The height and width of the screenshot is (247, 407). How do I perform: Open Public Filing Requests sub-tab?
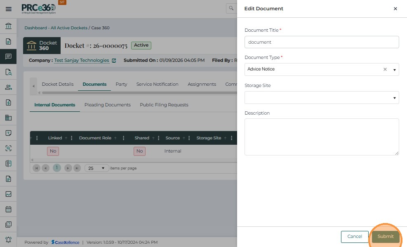pyautogui.click(x=164, y=105)
